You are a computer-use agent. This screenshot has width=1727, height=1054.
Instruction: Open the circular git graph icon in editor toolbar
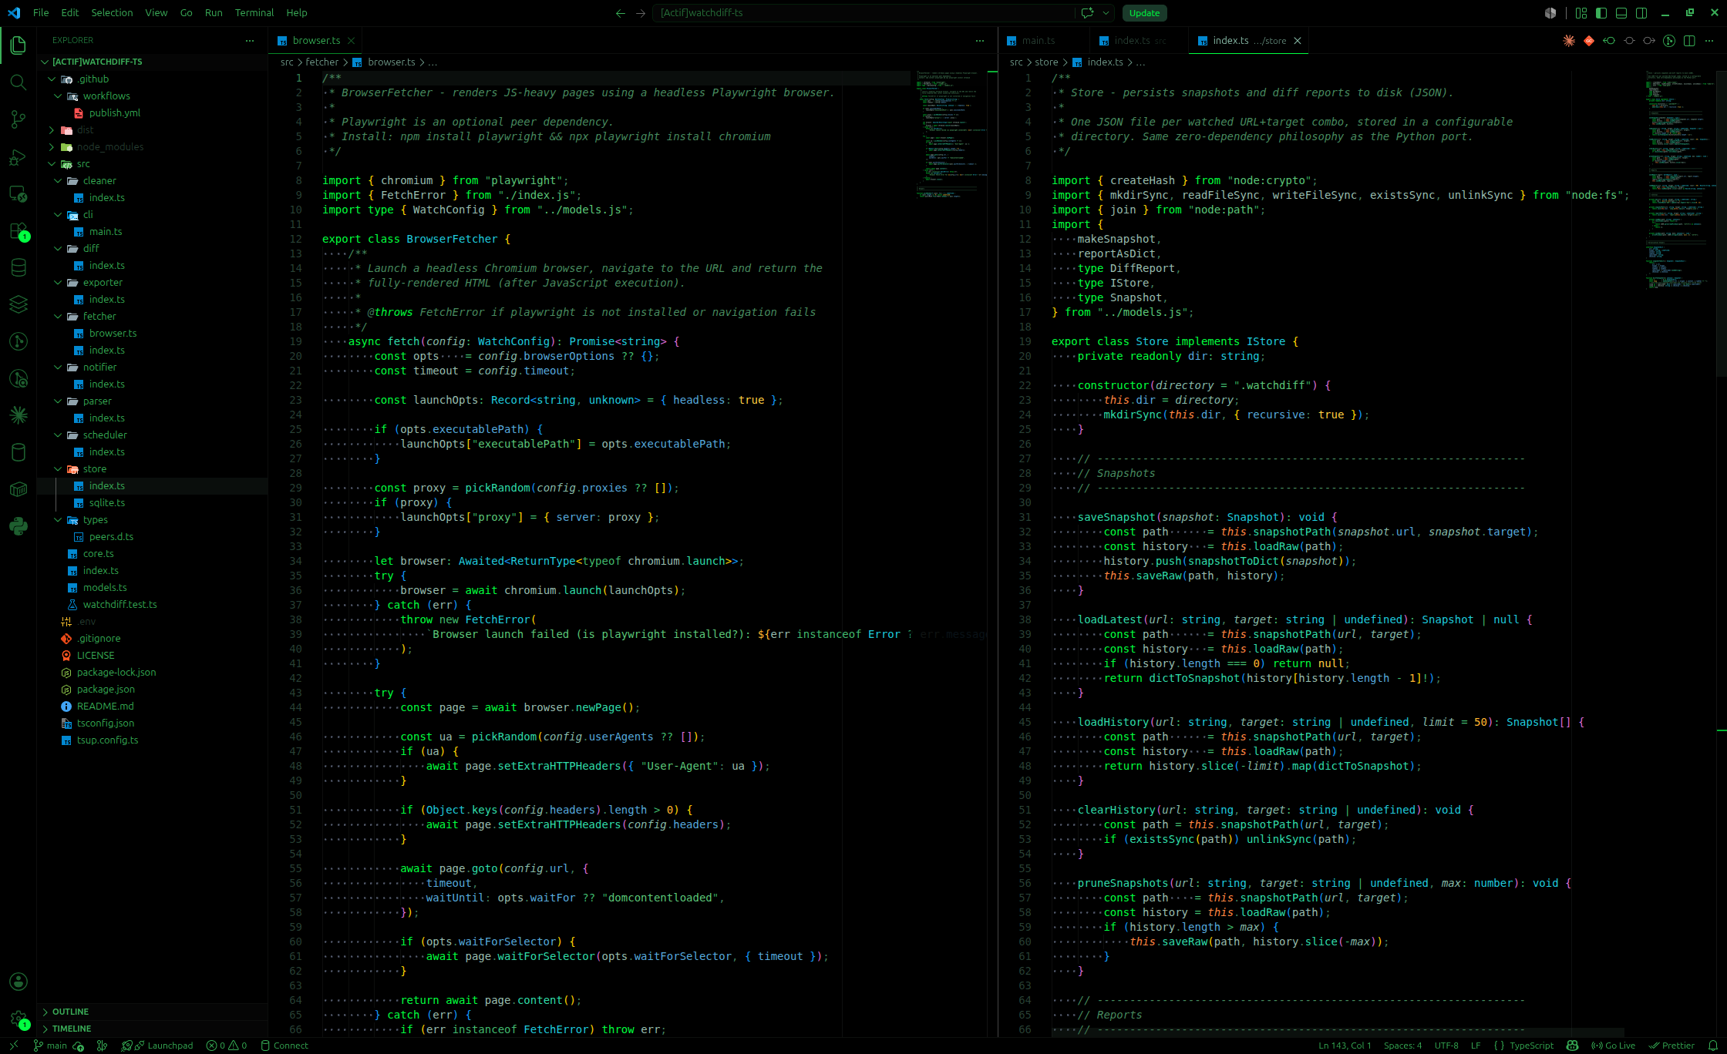[x=1669, y=41]
